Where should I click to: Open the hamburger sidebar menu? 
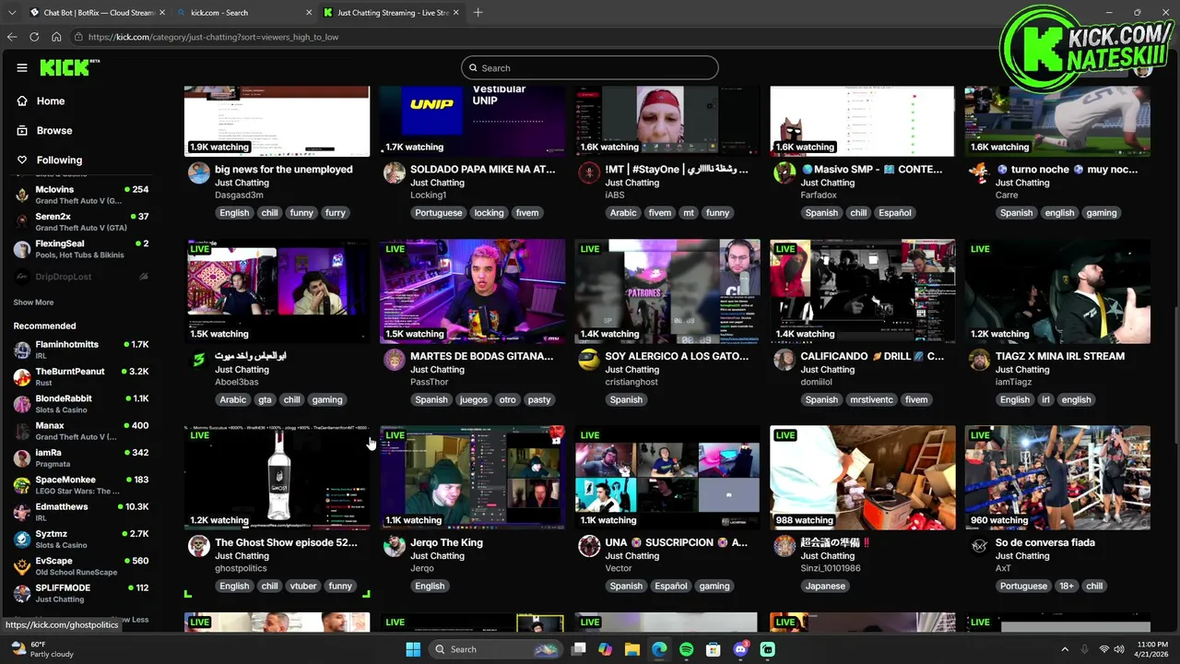coord(22,67)
